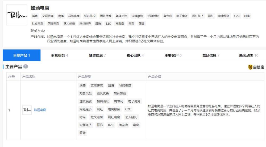This screenshot has height=147, width=266.
Task: Click the 社交电商 tag in the company header
Action: [x=38, y=24]
